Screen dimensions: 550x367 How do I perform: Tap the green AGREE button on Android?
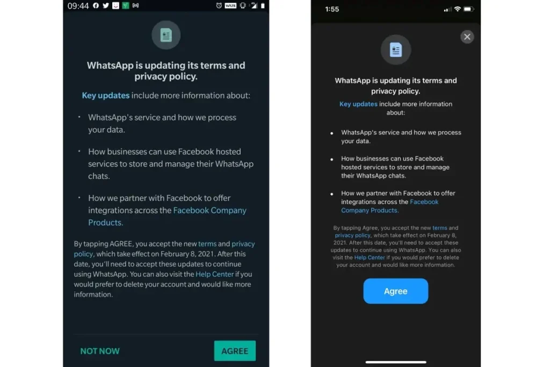click(235, 351)
